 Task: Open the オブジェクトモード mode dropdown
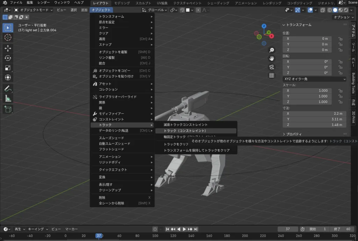[34, 10]
